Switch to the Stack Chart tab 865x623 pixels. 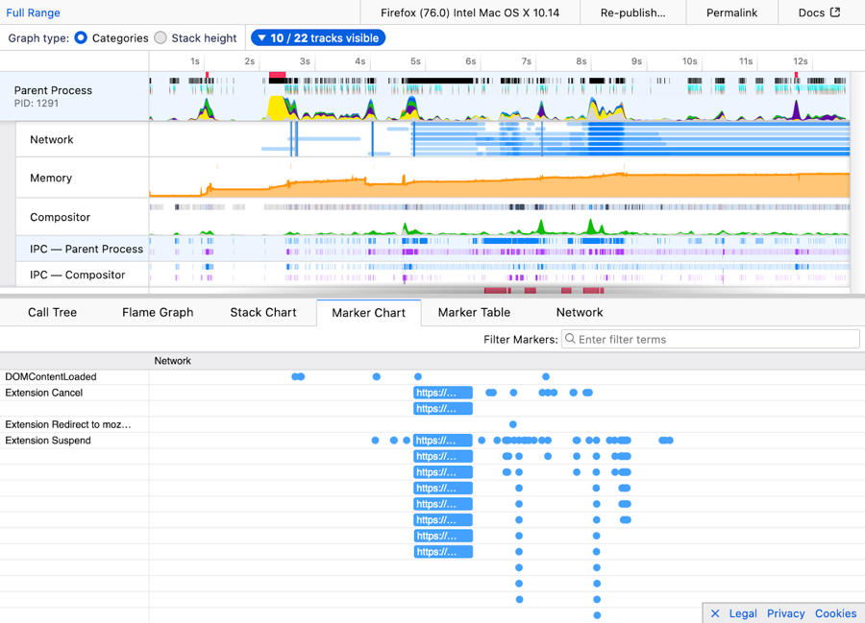263,312
